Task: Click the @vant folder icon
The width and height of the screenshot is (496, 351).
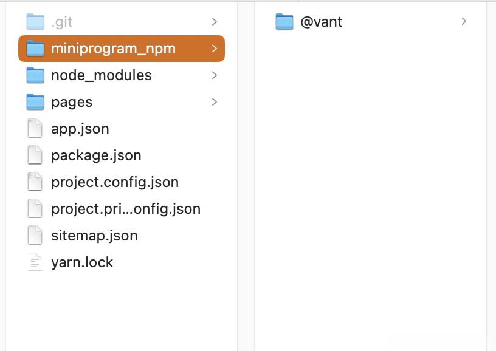Action: pos(284,22)
